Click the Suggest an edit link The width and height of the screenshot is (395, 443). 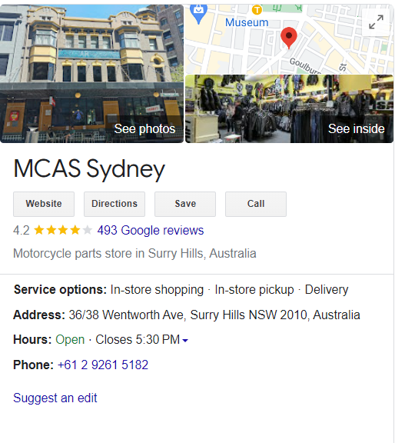(55, 398)
